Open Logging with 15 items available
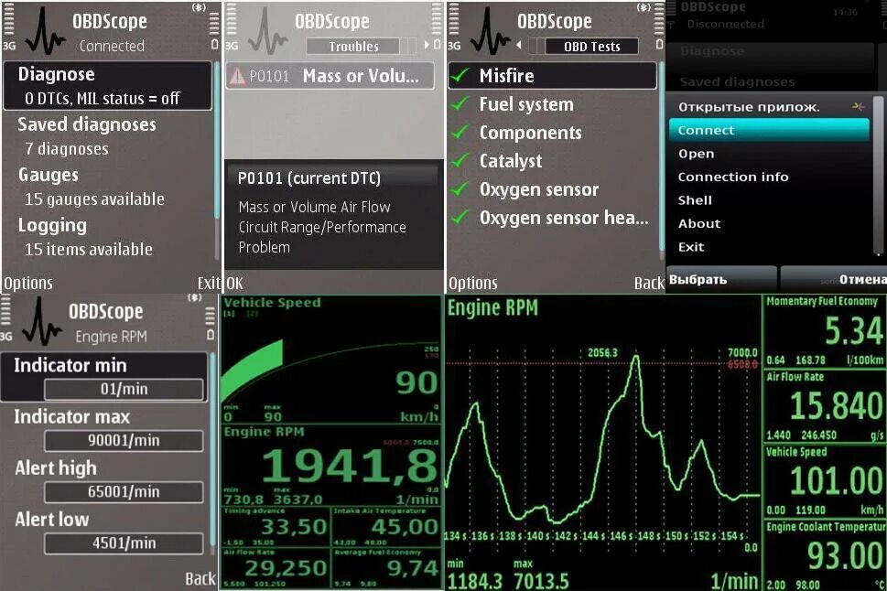Screen dimensions: 887x591 tap(107, 237)
